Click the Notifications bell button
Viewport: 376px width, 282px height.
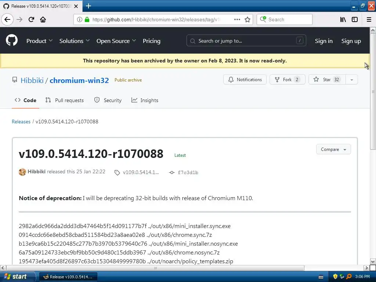point(245,80)
